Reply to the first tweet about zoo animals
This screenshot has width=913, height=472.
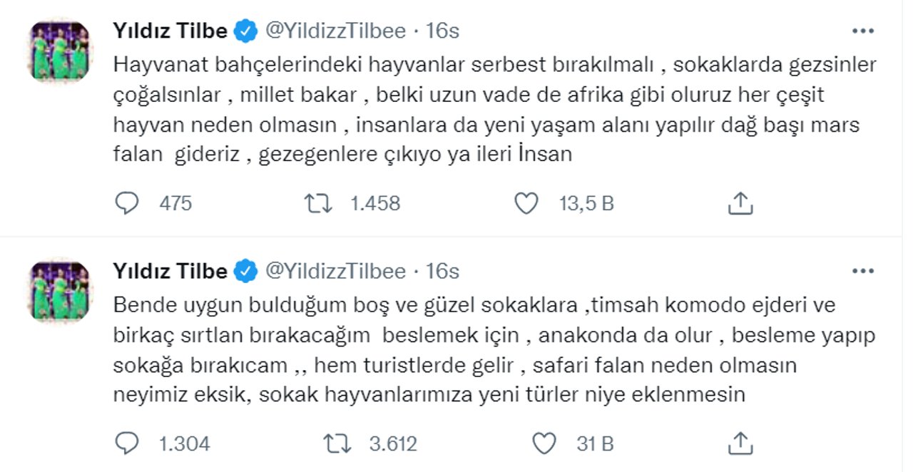pos(127,204)
